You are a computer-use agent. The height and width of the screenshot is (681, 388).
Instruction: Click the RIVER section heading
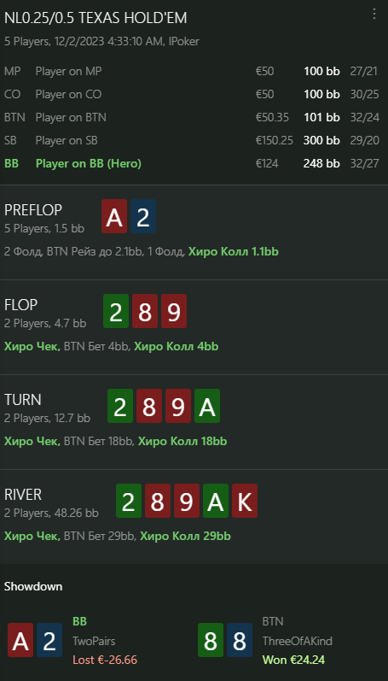click(23, 495)
